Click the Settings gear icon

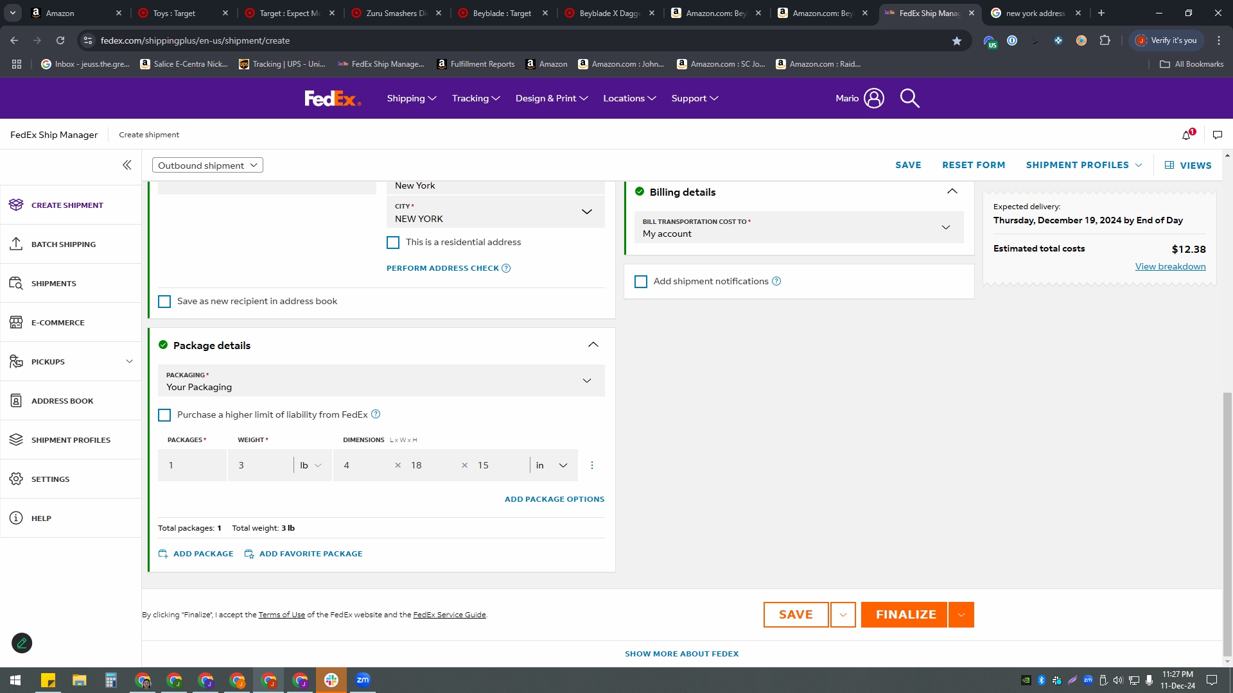16,479
